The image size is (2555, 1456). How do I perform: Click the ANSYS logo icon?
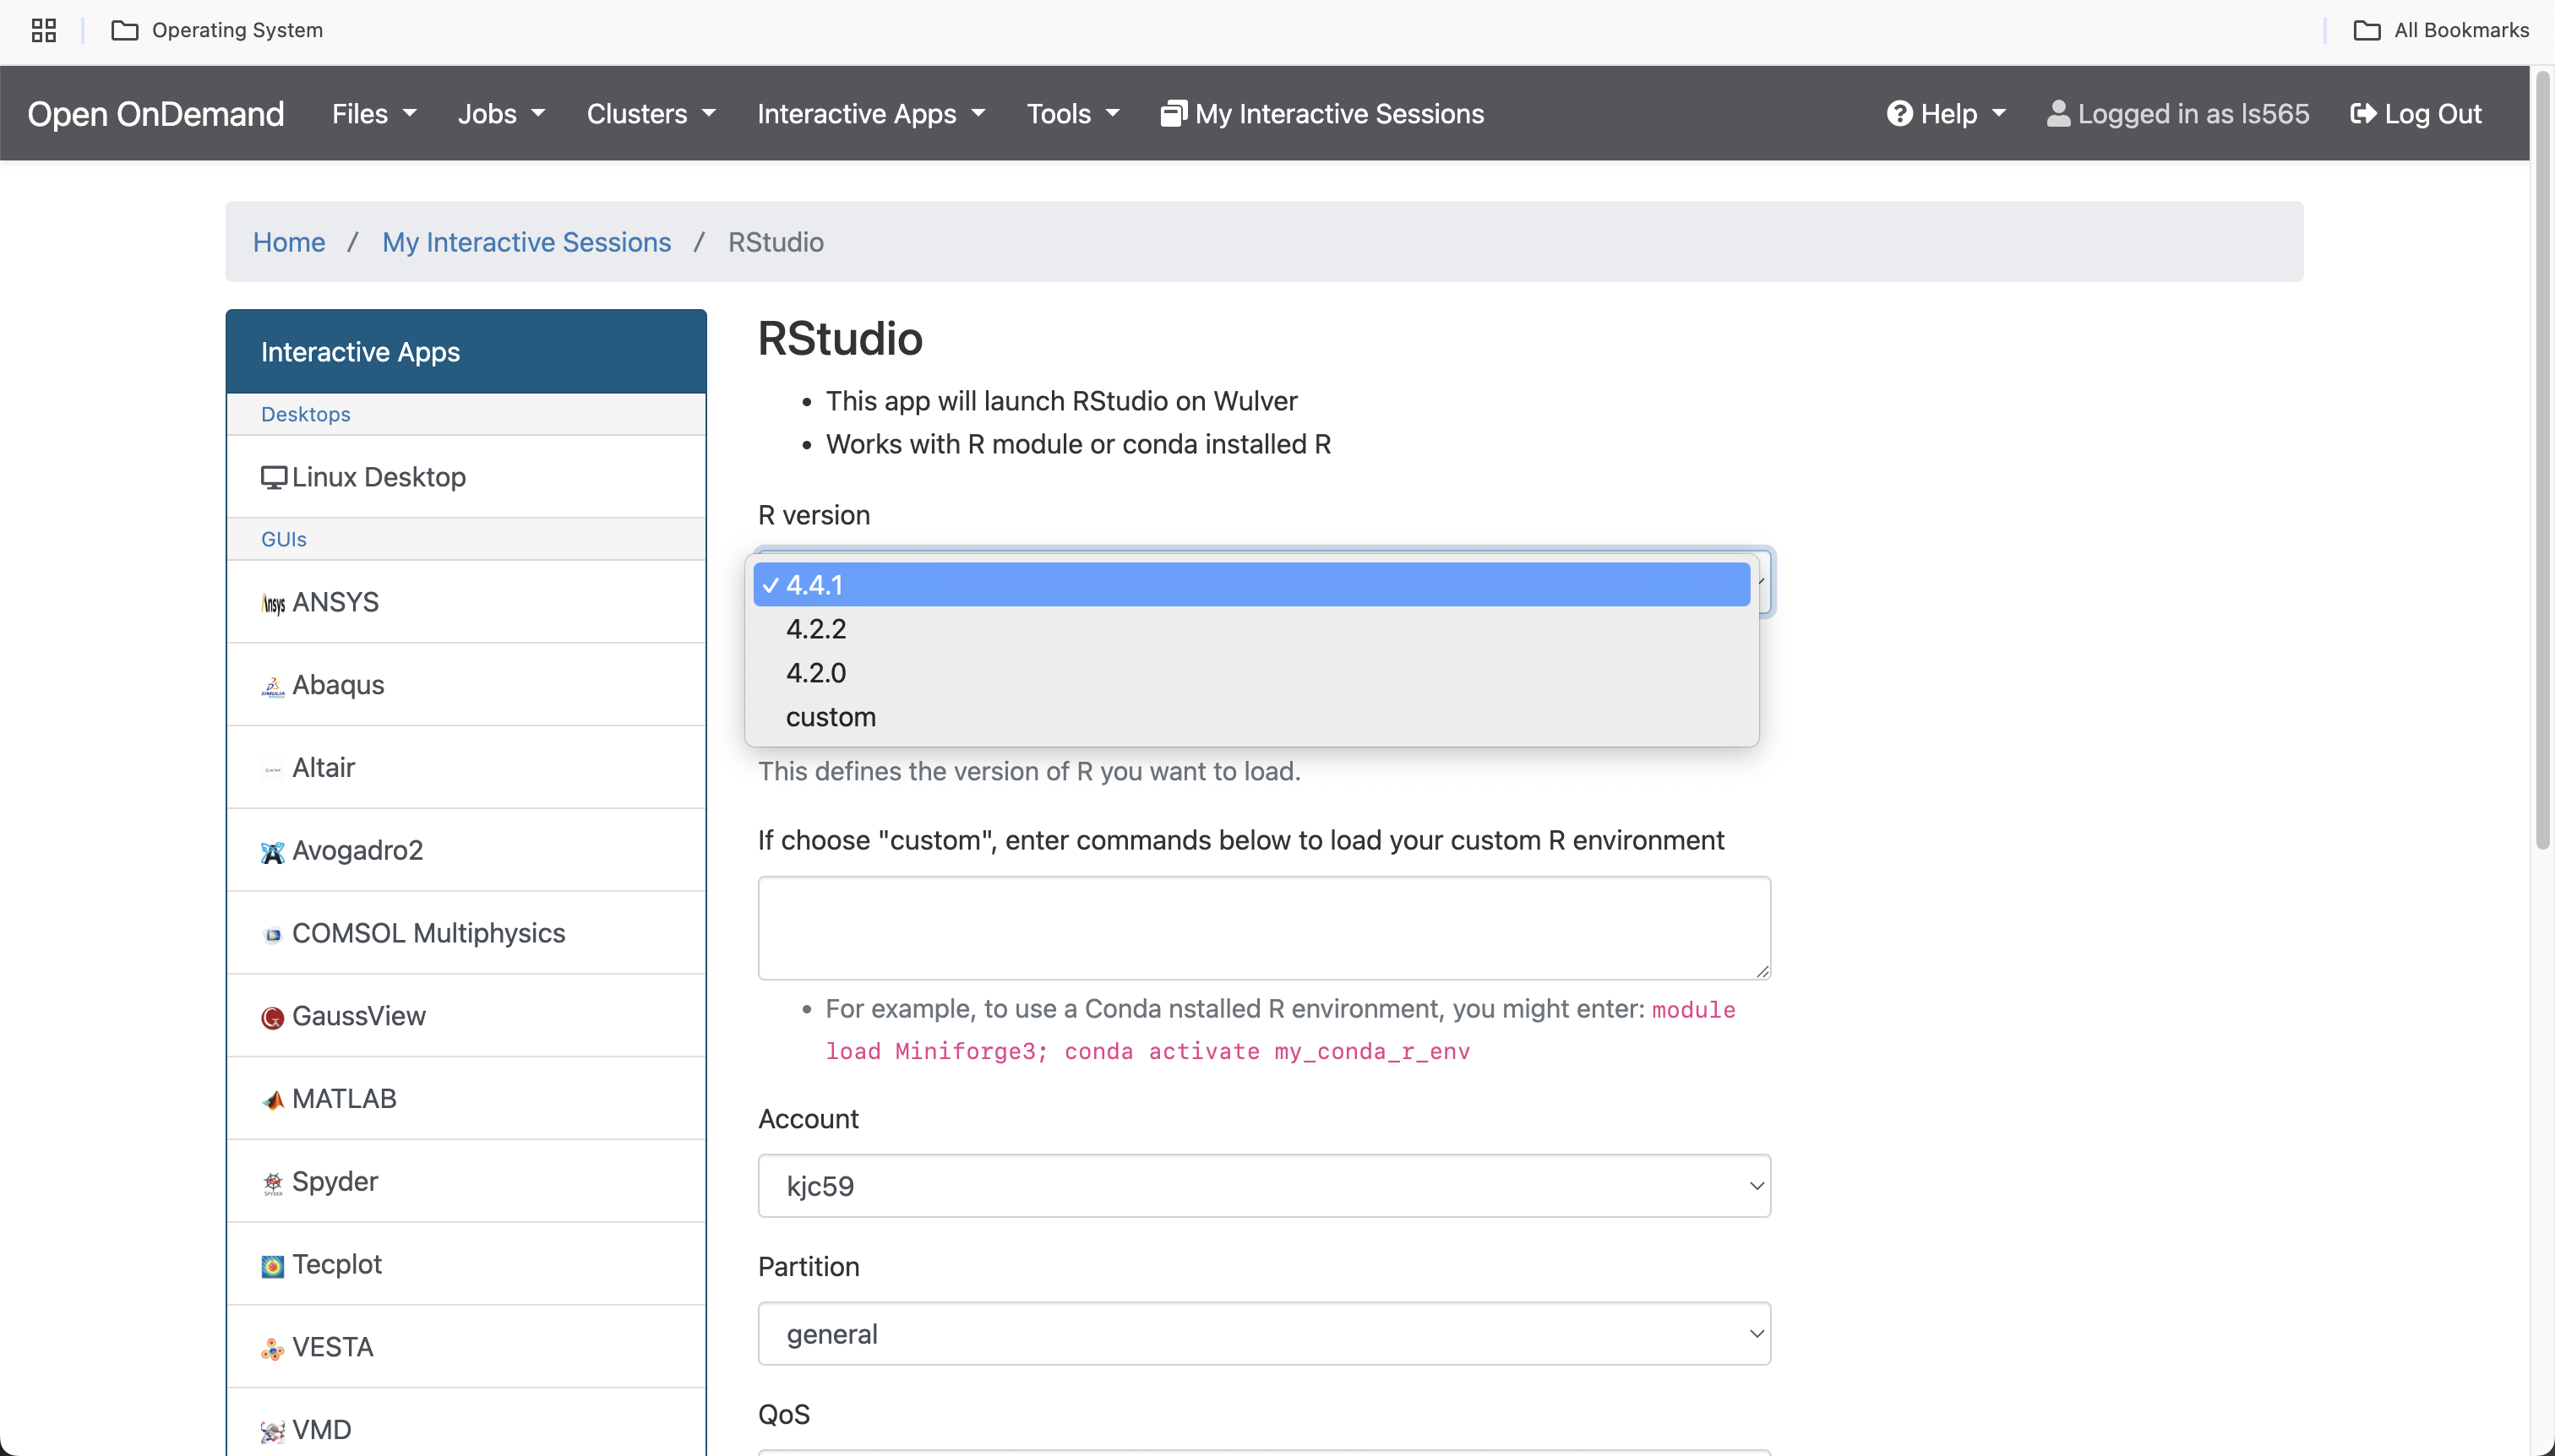273,603
